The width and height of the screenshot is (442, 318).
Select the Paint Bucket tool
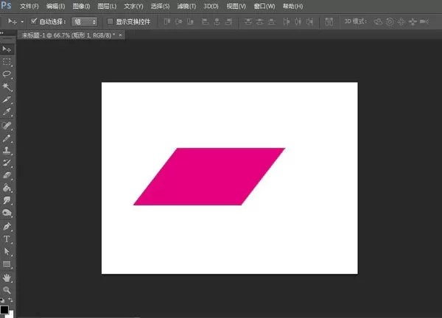tap(7, 188)
